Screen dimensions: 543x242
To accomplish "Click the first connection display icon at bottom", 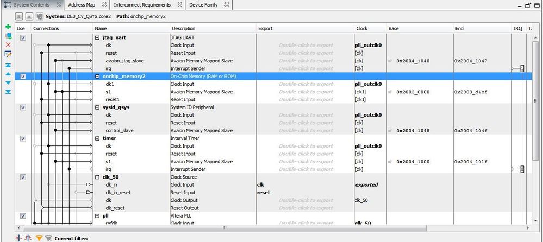I will (x=19, y=238).
